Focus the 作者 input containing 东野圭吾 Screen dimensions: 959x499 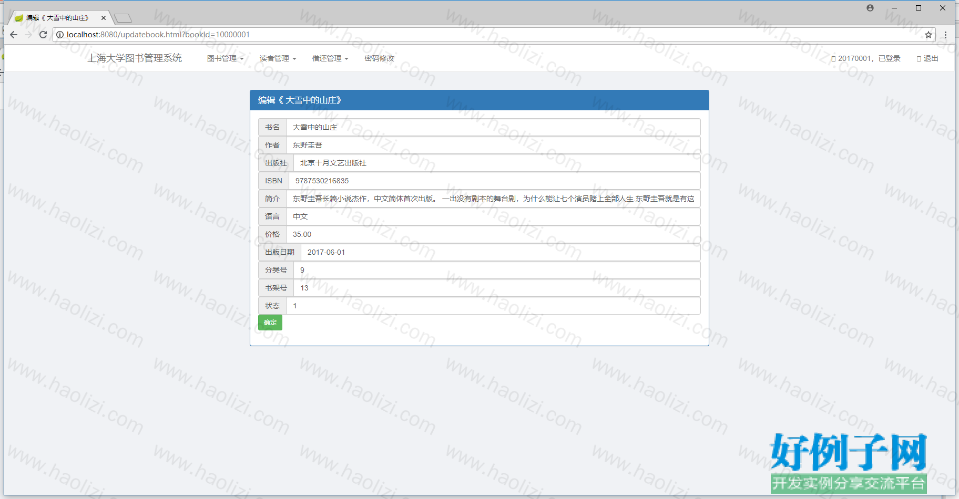point(493,145)
